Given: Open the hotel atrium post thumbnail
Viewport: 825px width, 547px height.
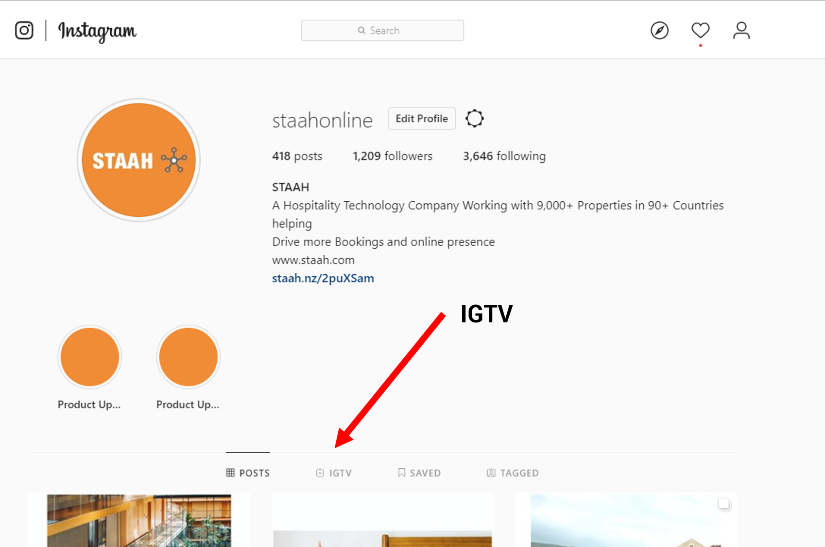Looking at the screenshot, I should pos(139,520).
